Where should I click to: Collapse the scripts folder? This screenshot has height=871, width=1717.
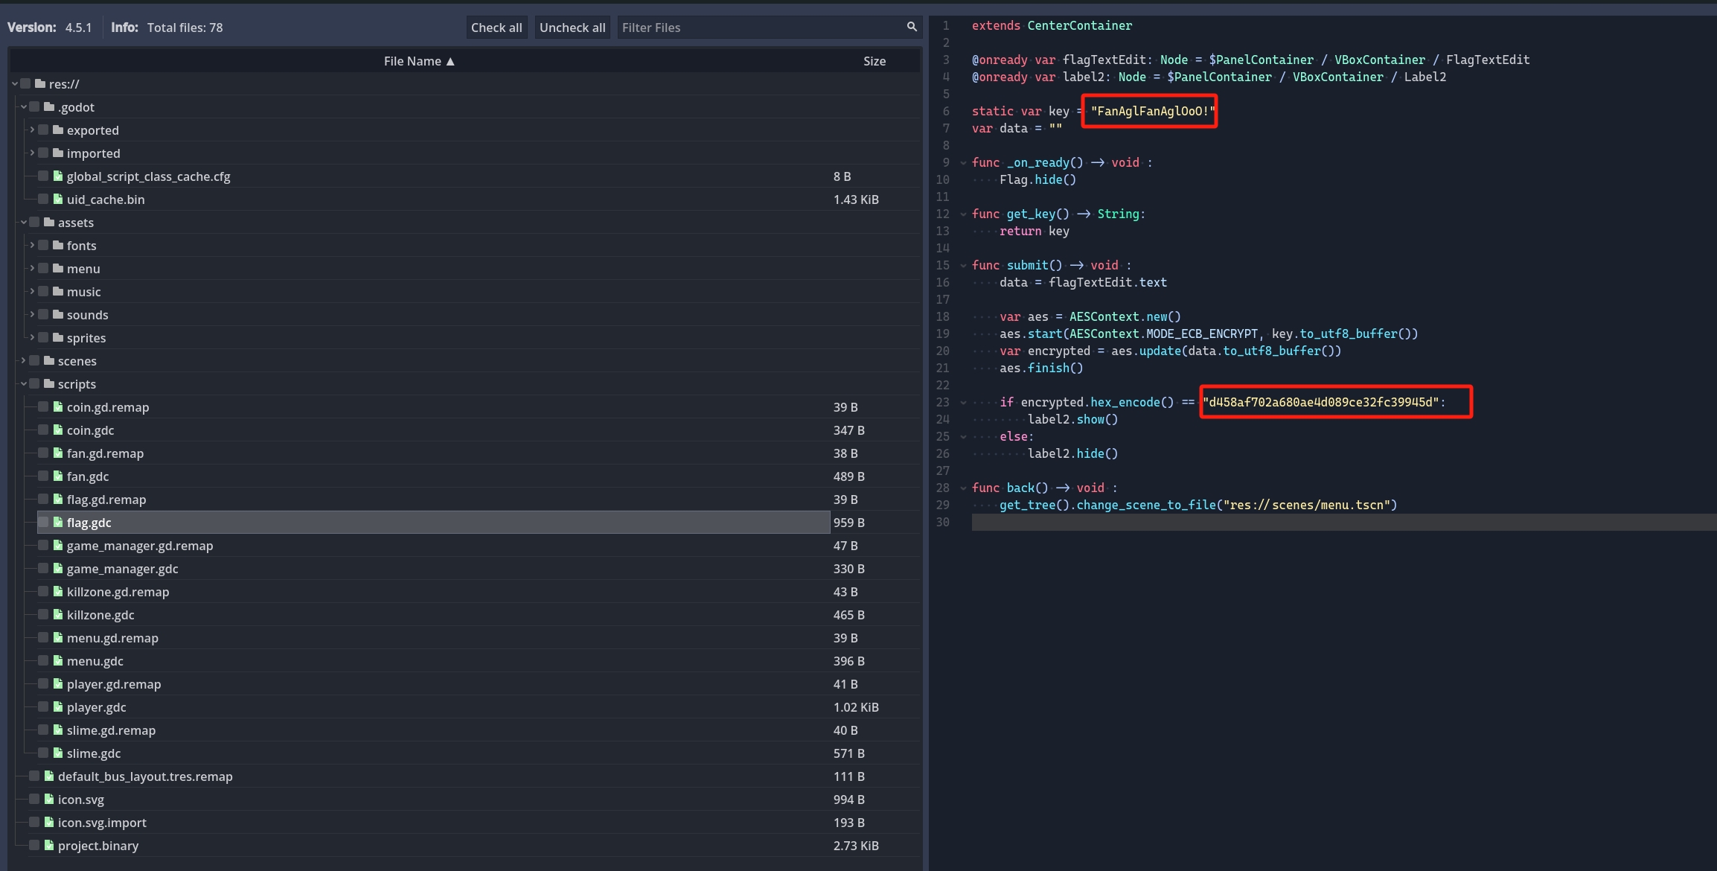pyautogui.click(x=24, y=383)
